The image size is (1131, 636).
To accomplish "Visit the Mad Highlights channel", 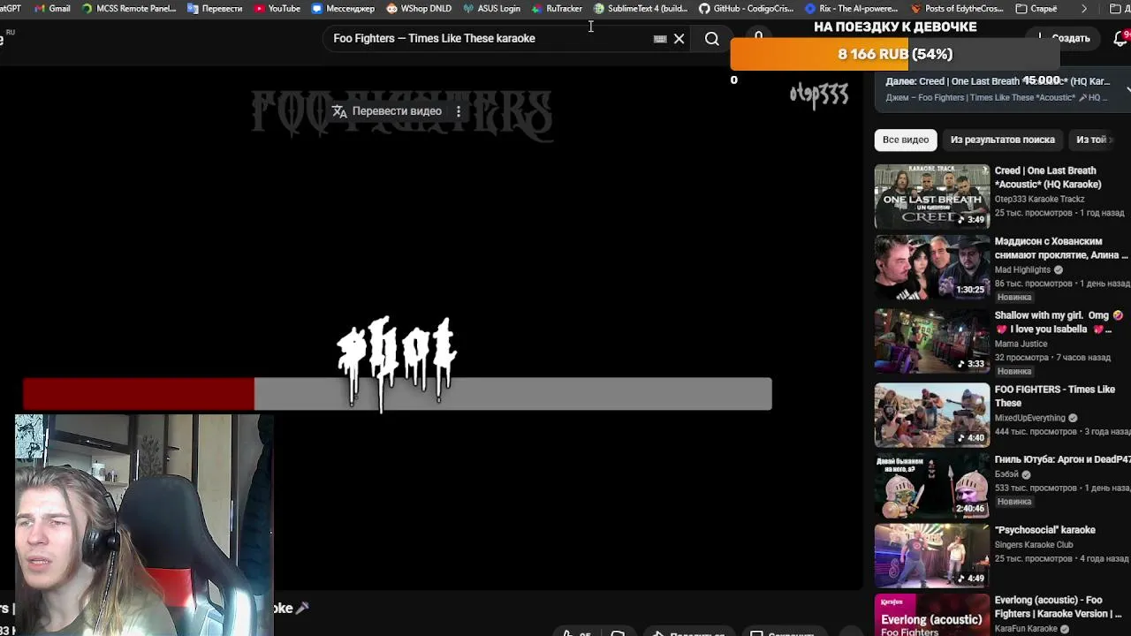I will pyautogui.click(x=1022, y=269).
